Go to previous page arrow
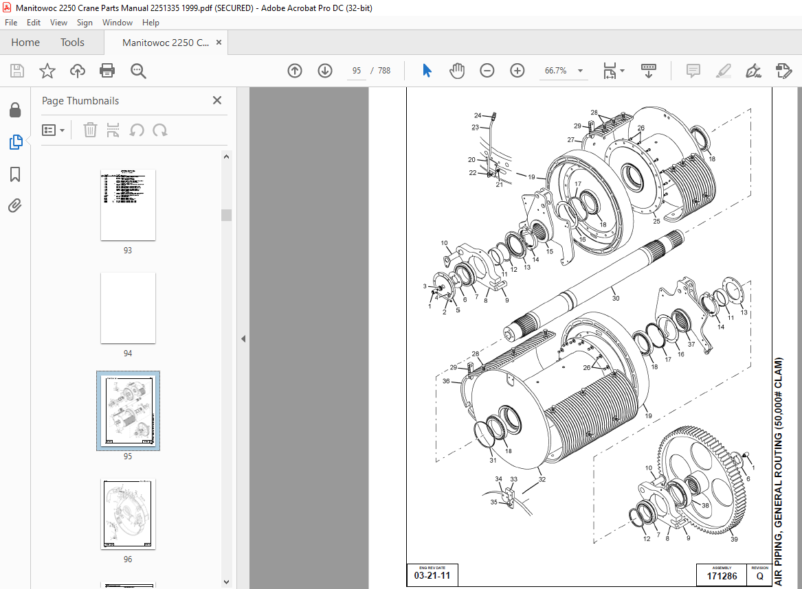Image resolution: width=802 pixels, height=589 pixels. click(x=295, y=71)
